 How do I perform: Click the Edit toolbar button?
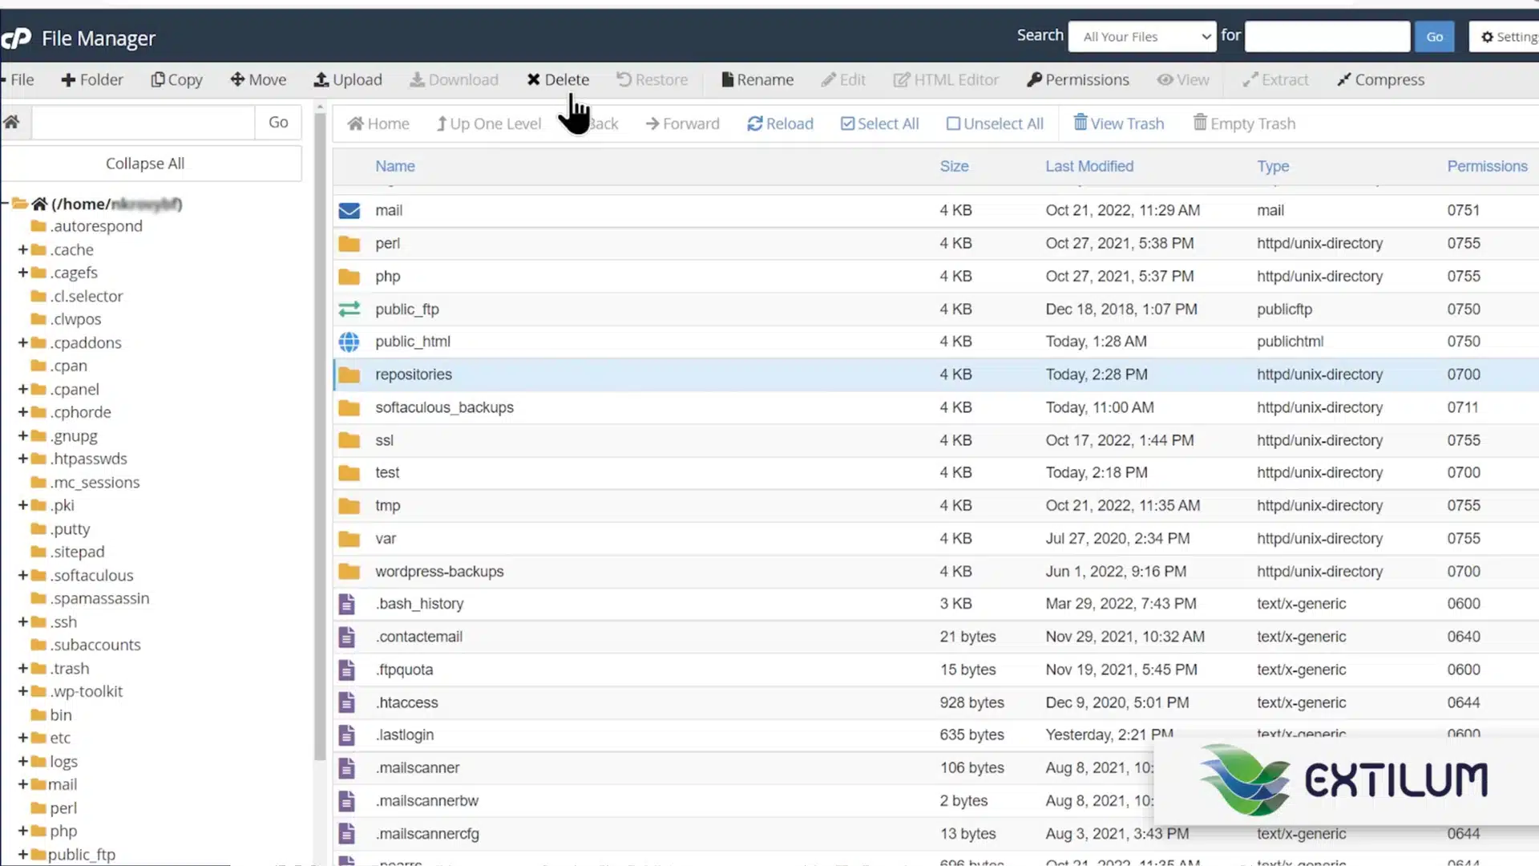pyautogui.click(x=843, y=79)
